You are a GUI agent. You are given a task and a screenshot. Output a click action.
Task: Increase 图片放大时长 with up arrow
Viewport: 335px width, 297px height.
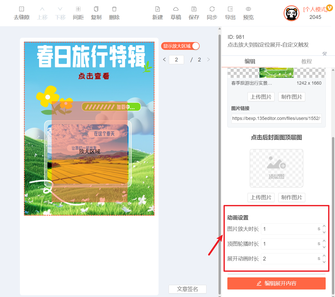(x=324, y=226)
